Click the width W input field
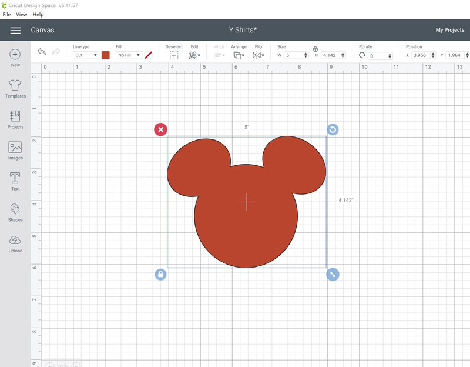Screen dimensions: 470x367 click(294, 55)
